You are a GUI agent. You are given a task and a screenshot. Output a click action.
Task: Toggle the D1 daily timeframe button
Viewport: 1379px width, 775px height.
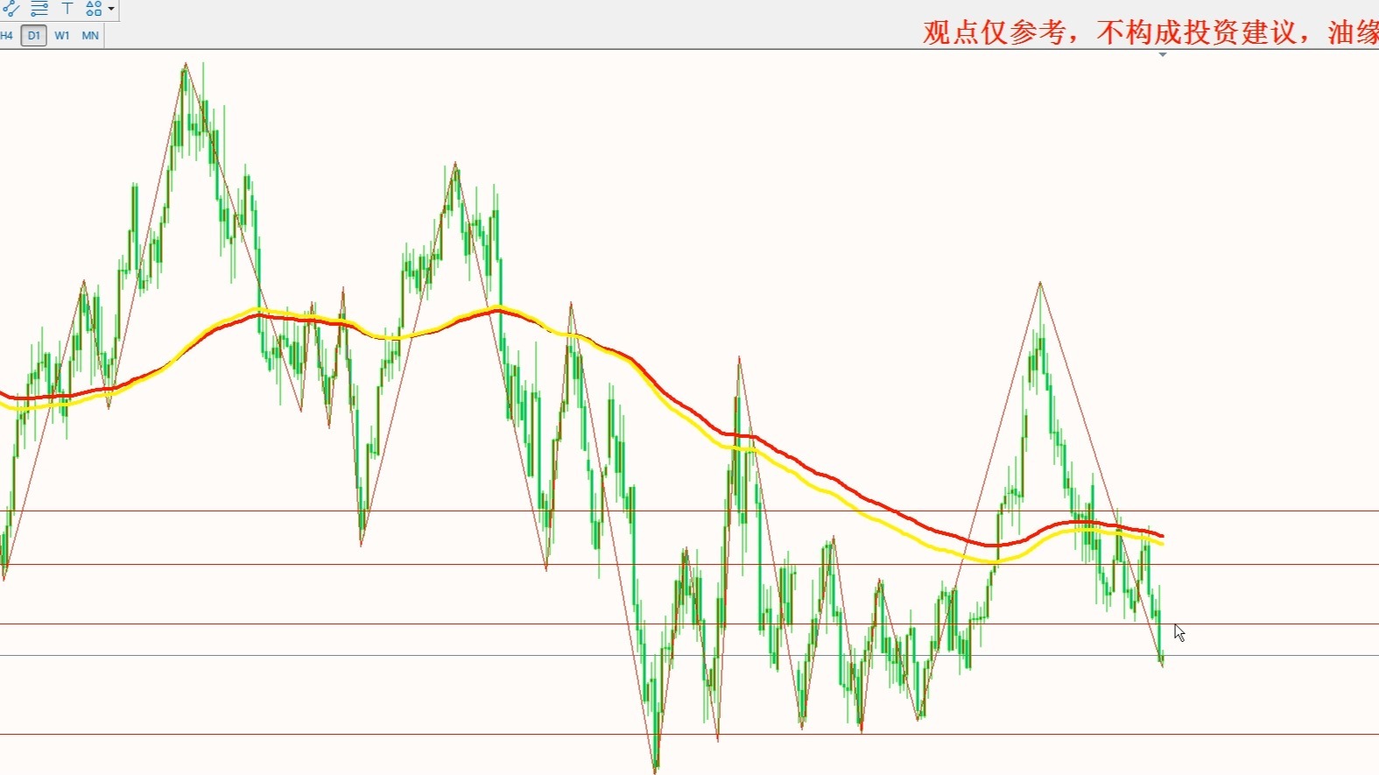click(x=33, y=36)
